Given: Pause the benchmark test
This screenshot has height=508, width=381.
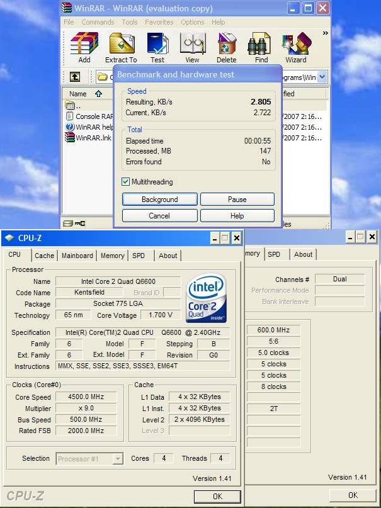Looking at the screenshot, I should click(237, 200).
